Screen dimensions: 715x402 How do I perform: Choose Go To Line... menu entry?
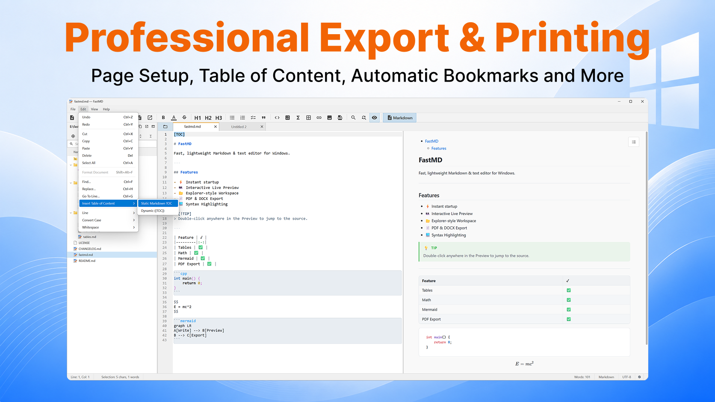pos(108,196)
